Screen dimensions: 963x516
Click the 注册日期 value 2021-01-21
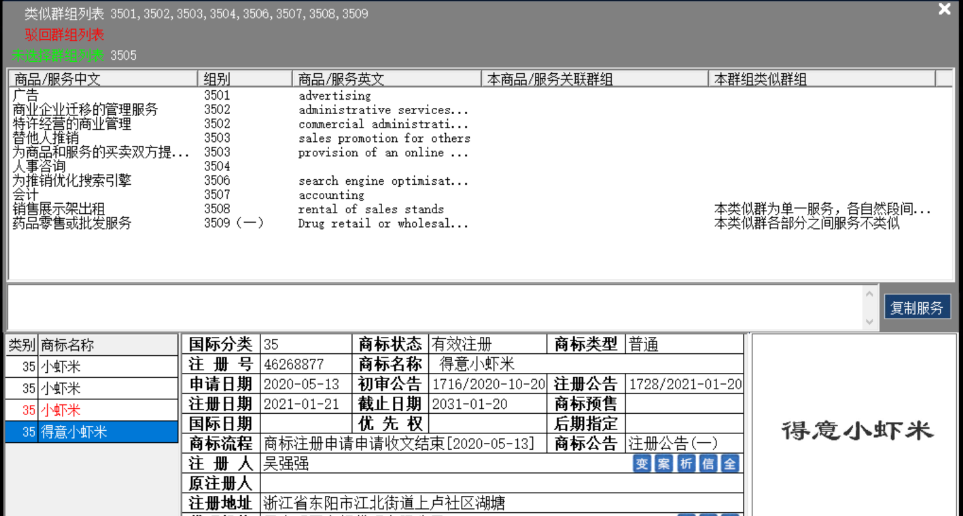pos(301,404)
